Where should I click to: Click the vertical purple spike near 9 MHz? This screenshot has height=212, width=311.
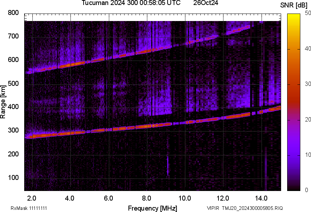coord(168,166)
